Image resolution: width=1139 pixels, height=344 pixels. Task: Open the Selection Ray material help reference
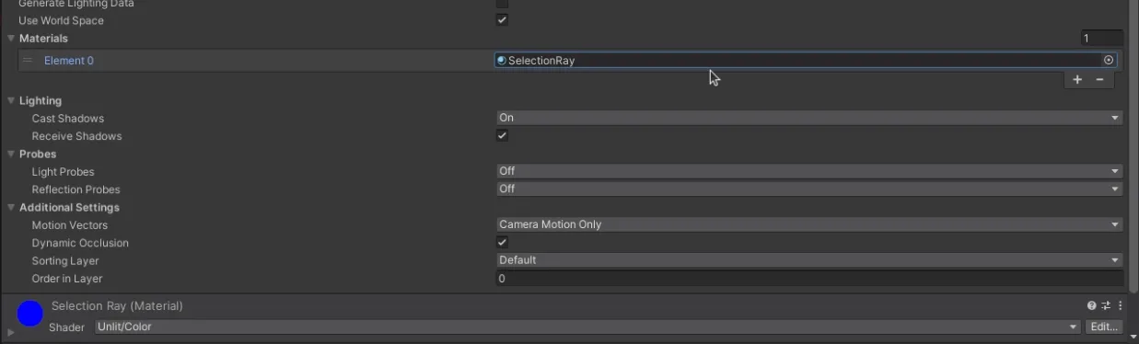1092,305
